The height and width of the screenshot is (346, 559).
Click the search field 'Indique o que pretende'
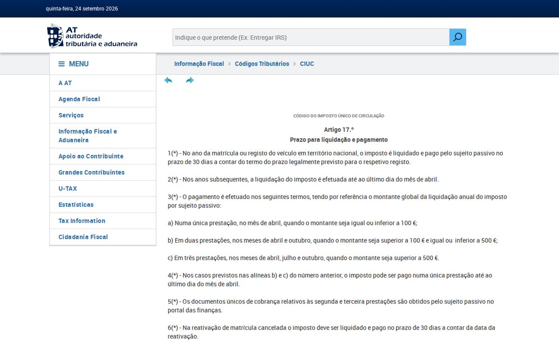(311, 37)
